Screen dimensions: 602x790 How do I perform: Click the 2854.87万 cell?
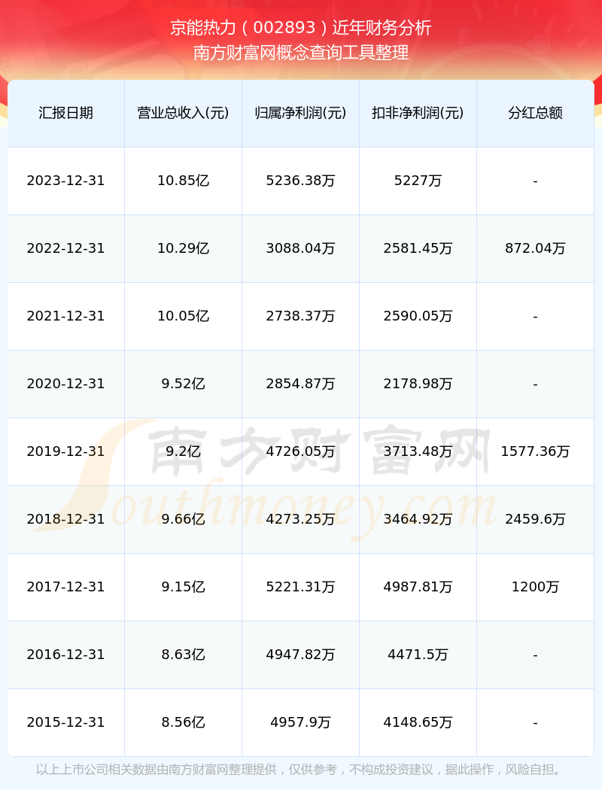[x=301, y=384]
